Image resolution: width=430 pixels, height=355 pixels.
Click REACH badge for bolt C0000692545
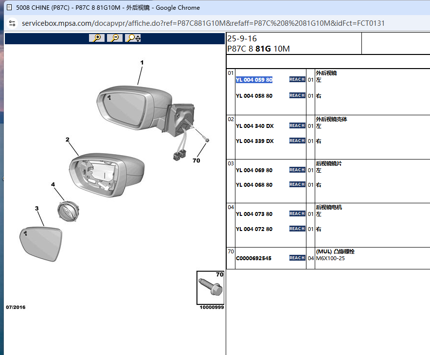[297, 258]
